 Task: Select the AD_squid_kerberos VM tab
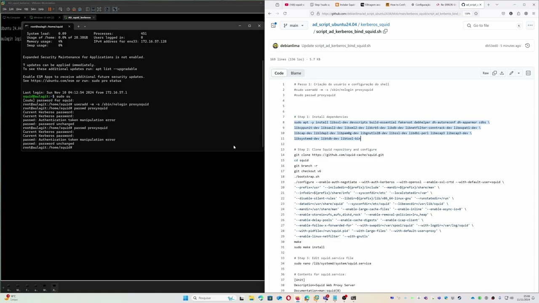(x=79, y=17)
